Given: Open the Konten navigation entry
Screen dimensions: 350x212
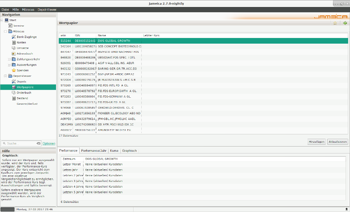Looking at the screenshot, I should tap(21, 42).
